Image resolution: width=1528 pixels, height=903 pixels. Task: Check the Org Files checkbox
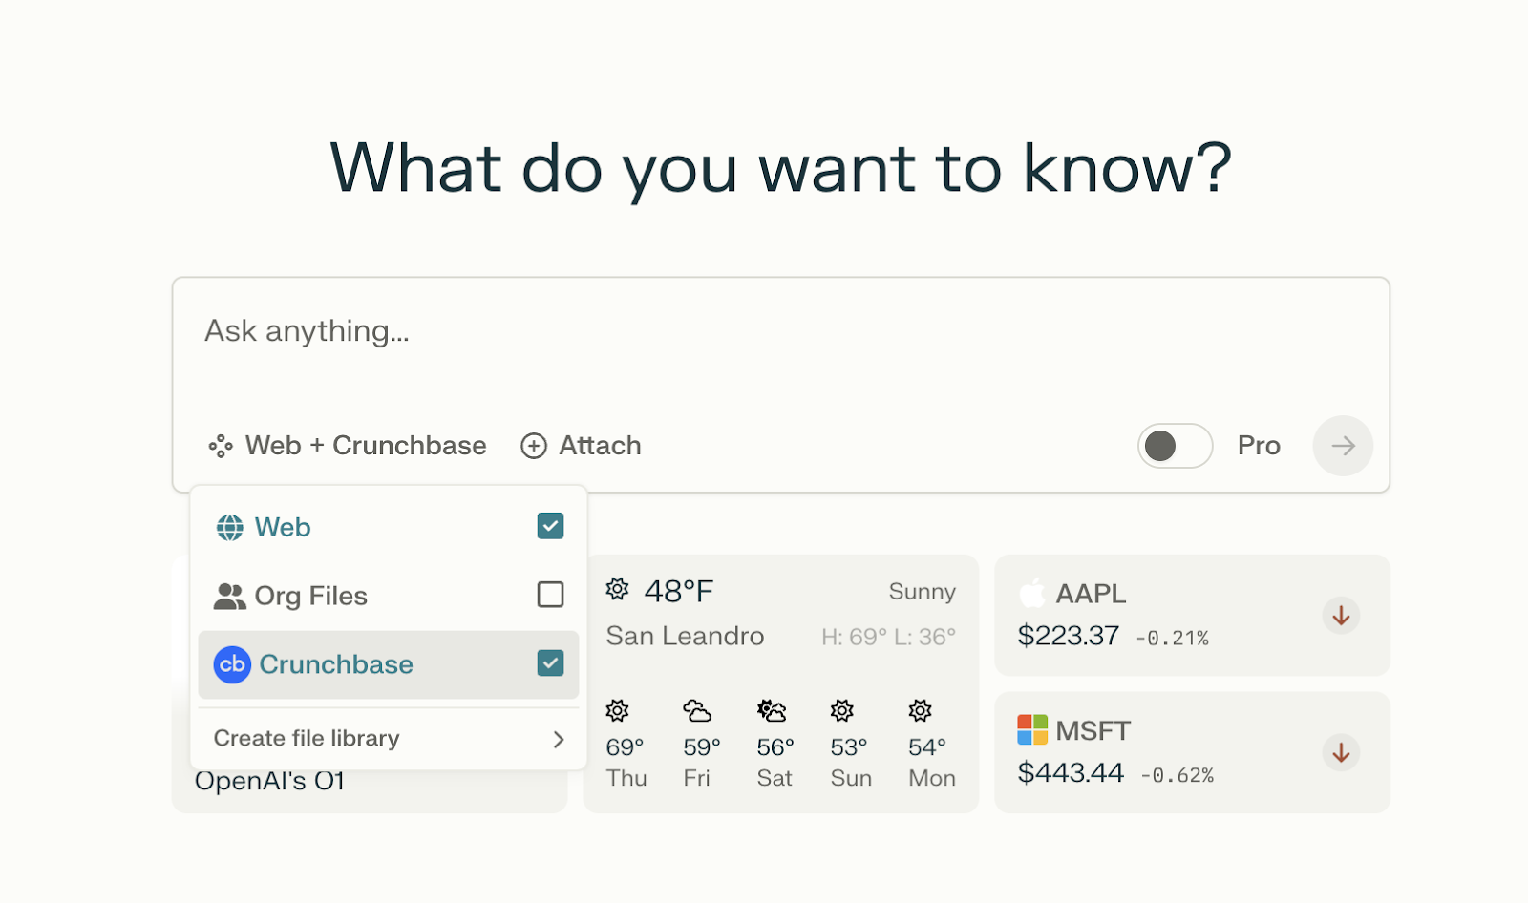point(550,595)
